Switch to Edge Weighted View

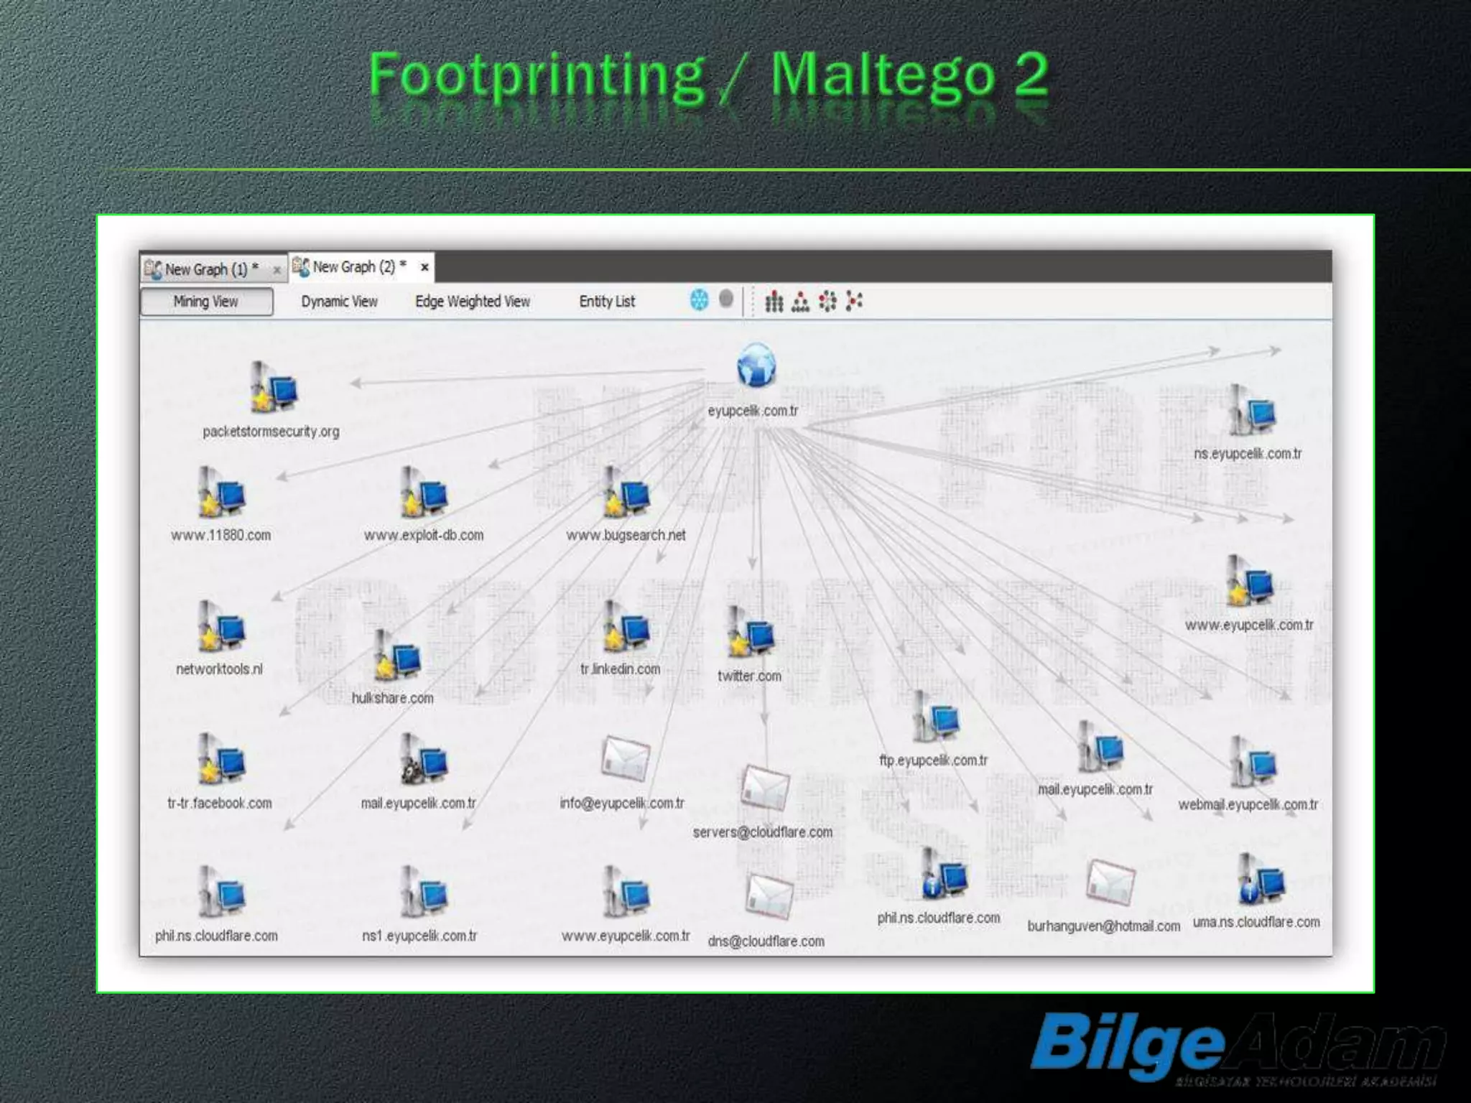tap(472, 302)
